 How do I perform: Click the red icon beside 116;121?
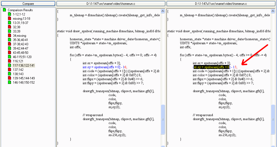point(10,61)
